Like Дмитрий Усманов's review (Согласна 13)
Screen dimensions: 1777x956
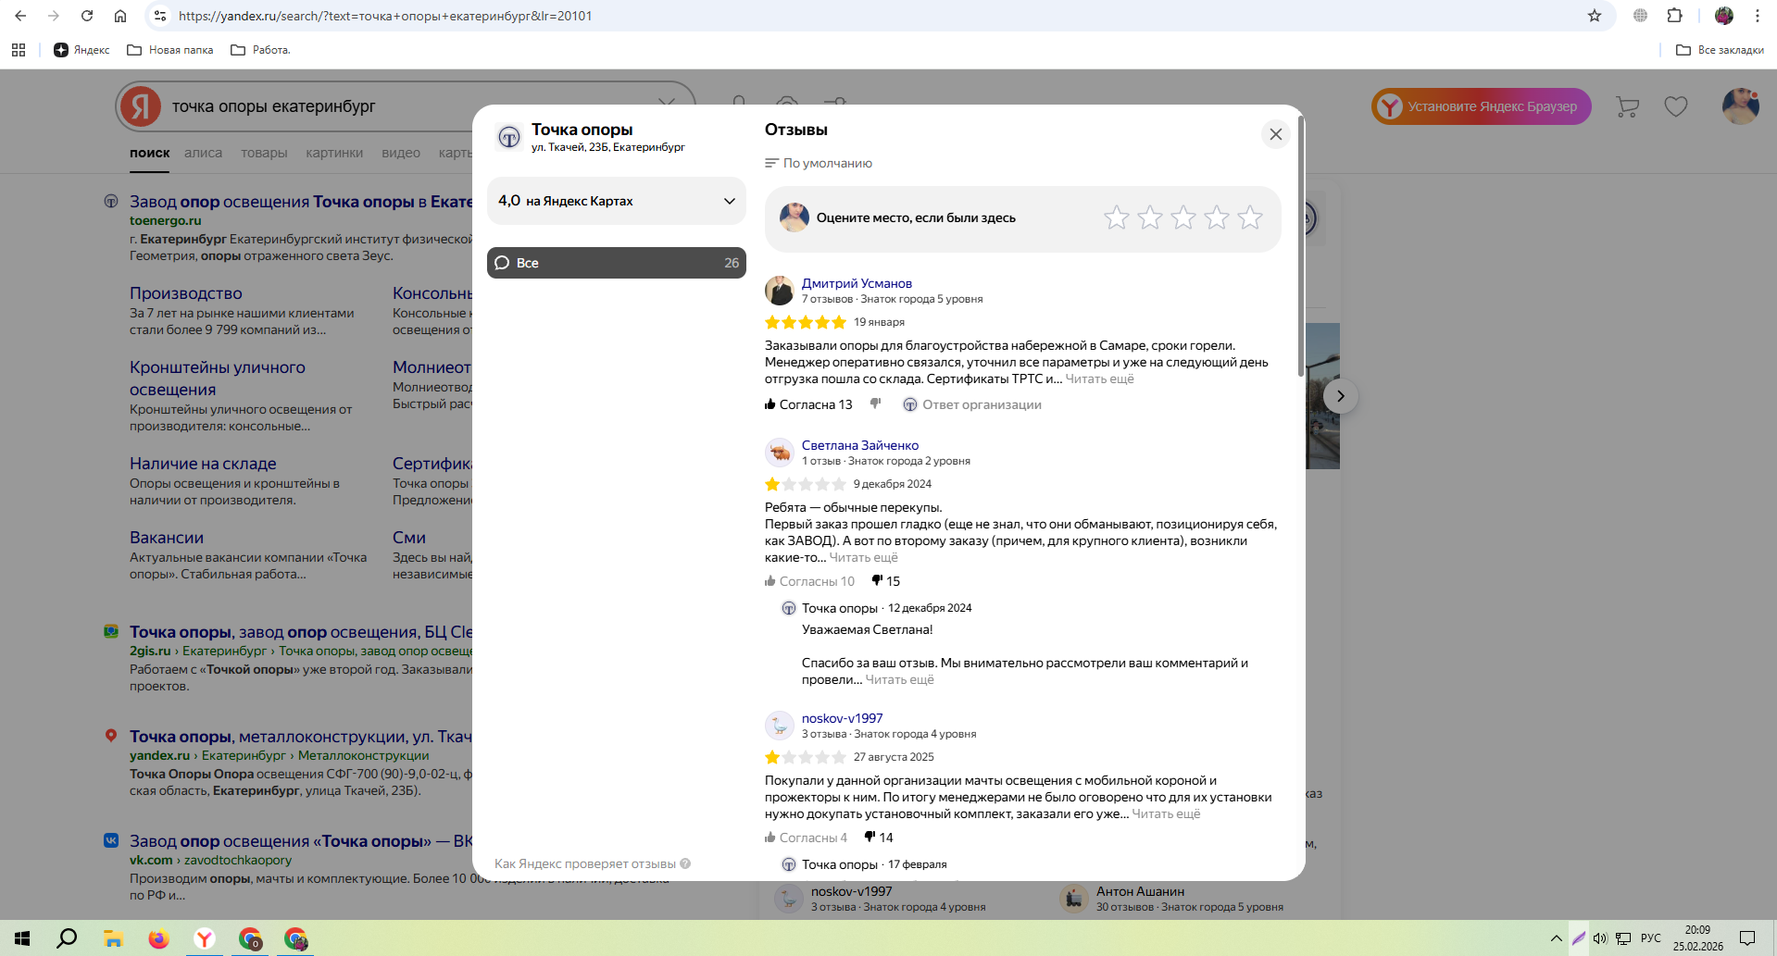pos(808,404)
